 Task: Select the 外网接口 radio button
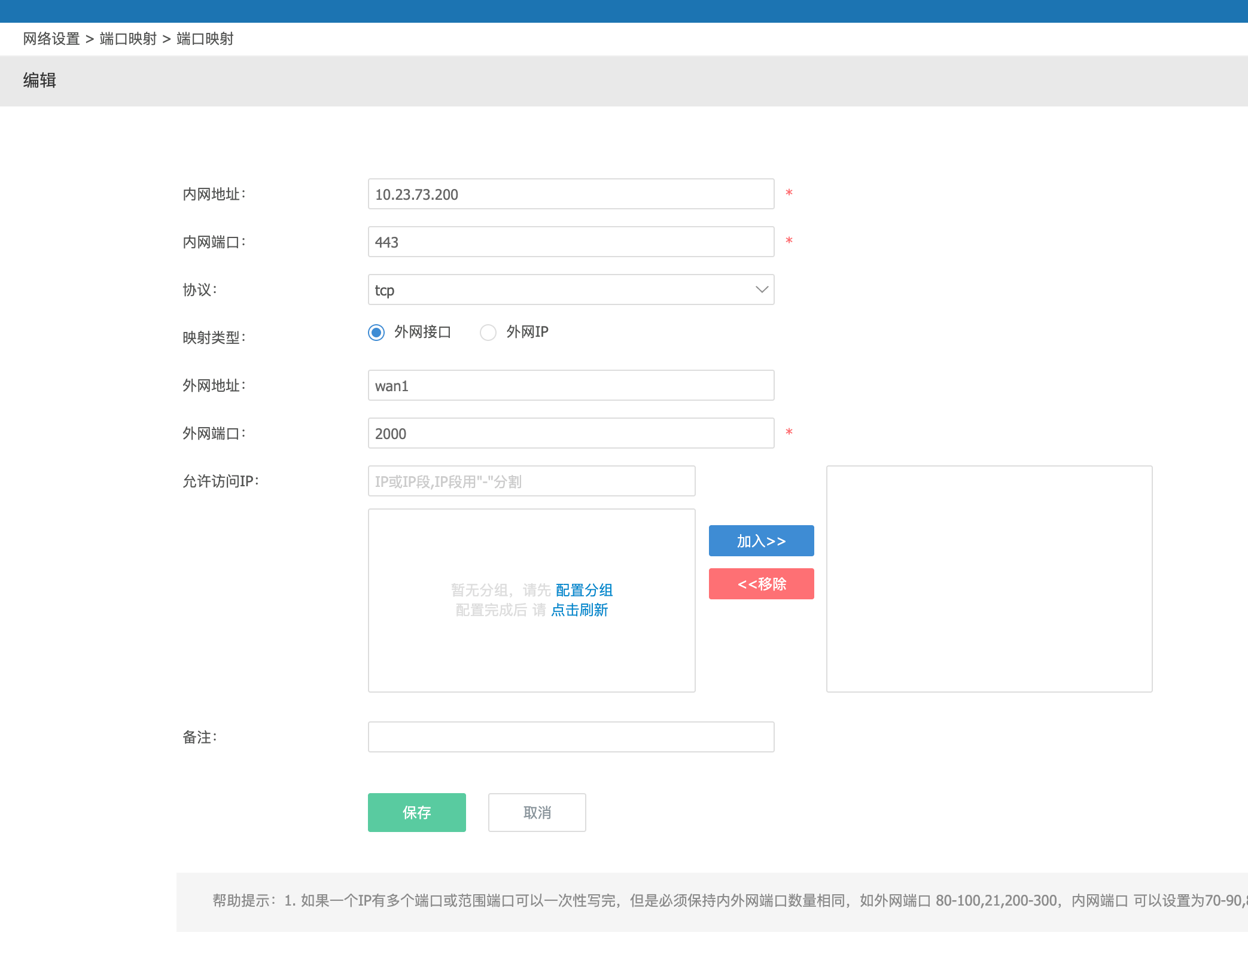pyautogui.click(x=376, y=333)
